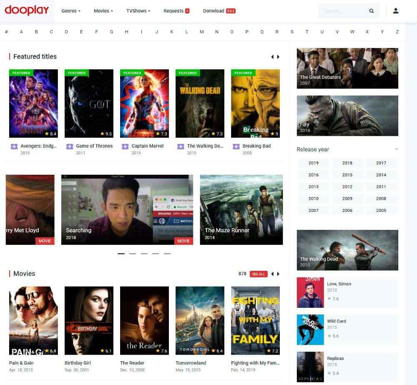Open the Captain Marvel poster
Screen dimensions: 417x385
click(x=144, y=103)
